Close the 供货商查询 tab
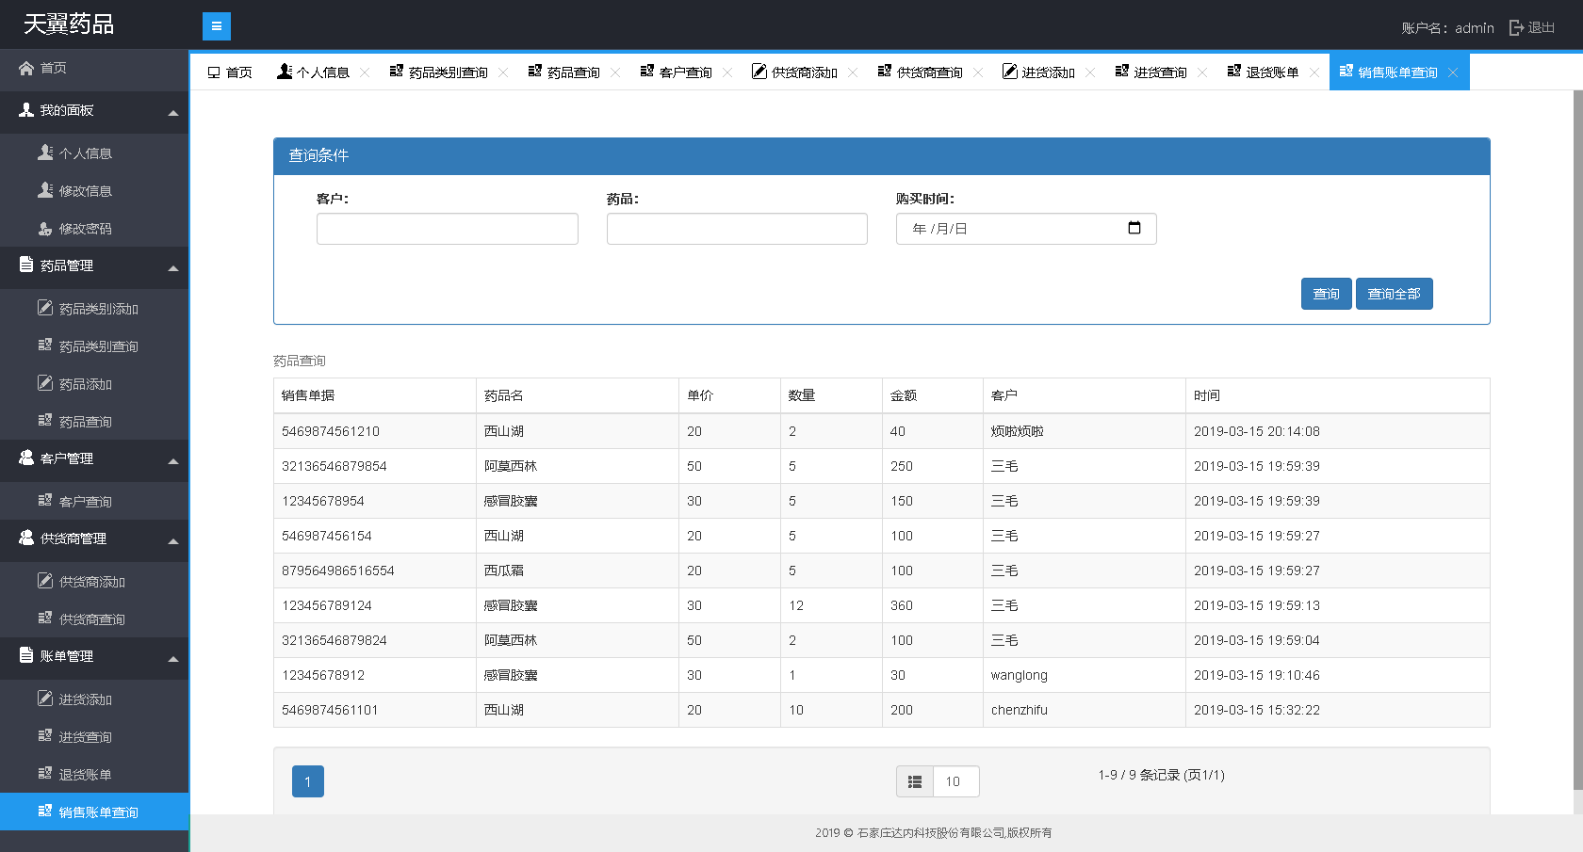 (978, 72)
